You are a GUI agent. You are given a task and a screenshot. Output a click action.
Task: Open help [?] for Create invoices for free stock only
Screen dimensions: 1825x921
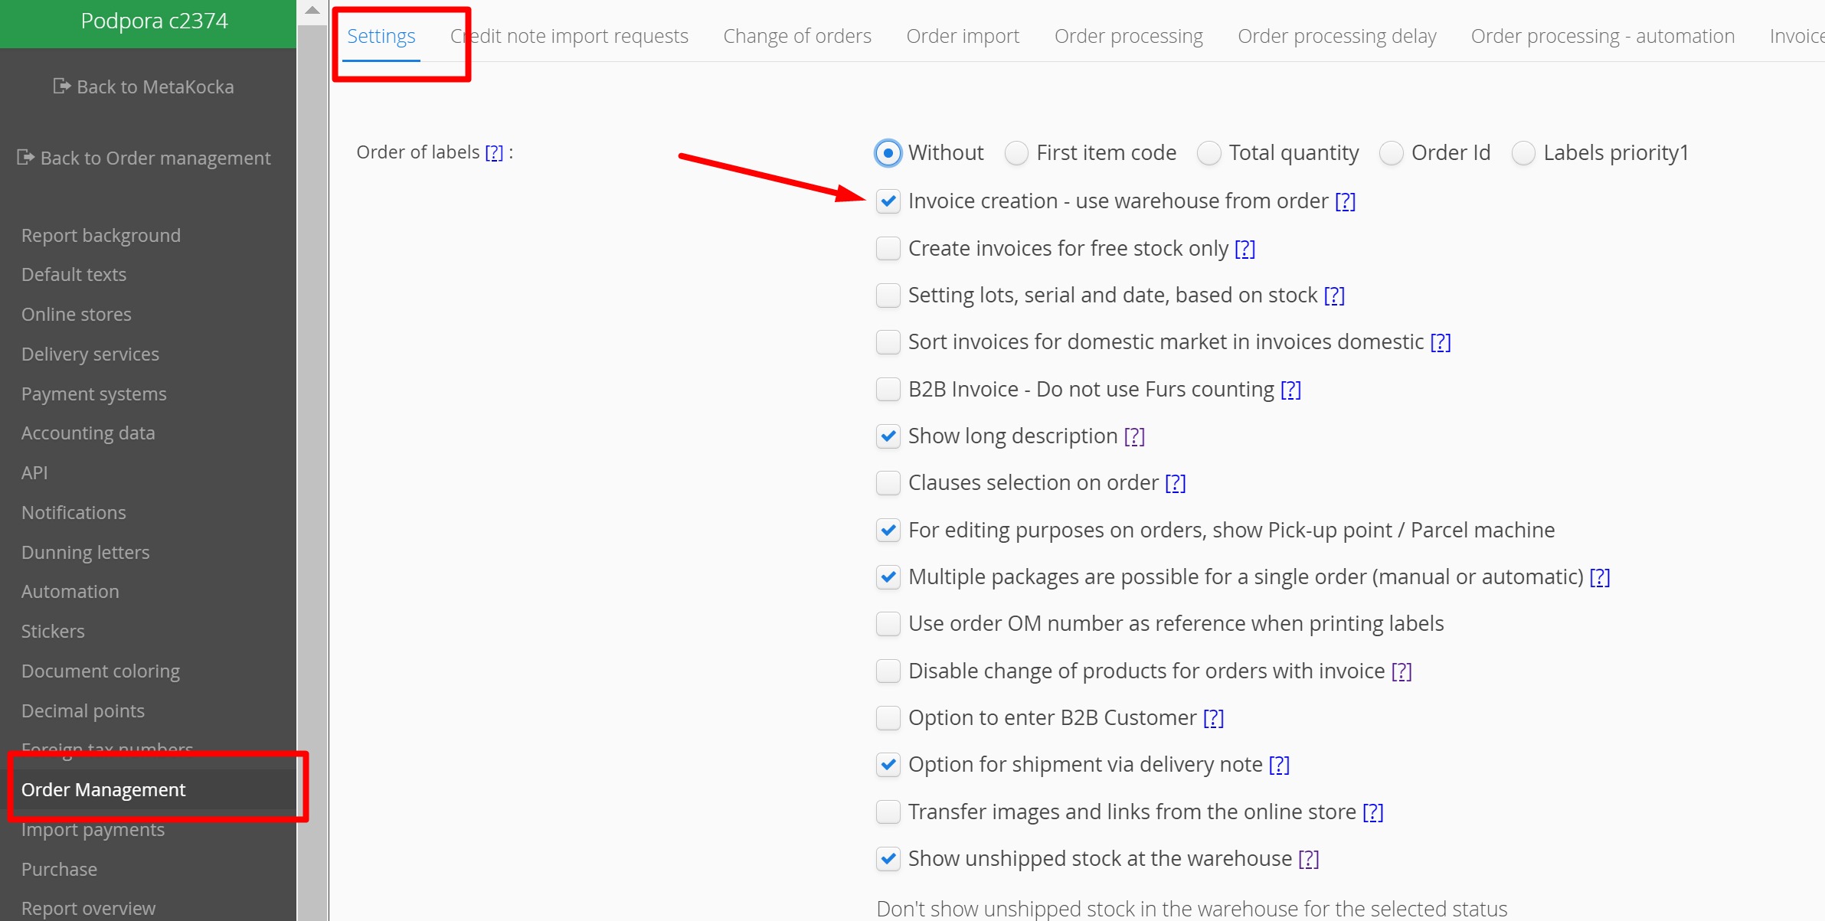pos(1244,248)
